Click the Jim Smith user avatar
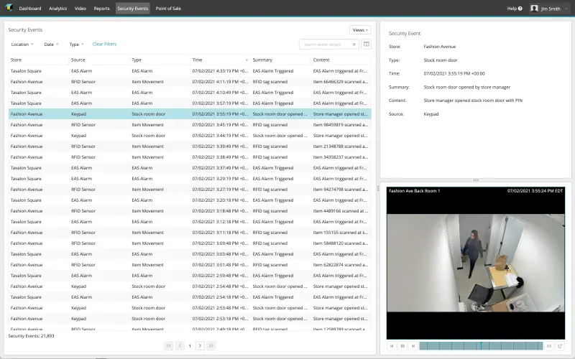 point(534,8)
